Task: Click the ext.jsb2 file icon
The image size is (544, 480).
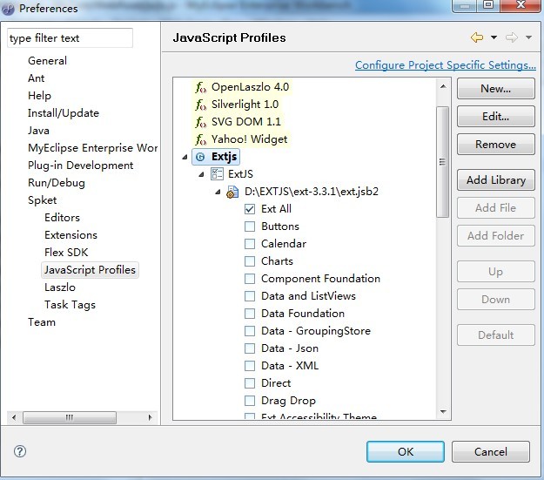Action: tap(232, 192)
